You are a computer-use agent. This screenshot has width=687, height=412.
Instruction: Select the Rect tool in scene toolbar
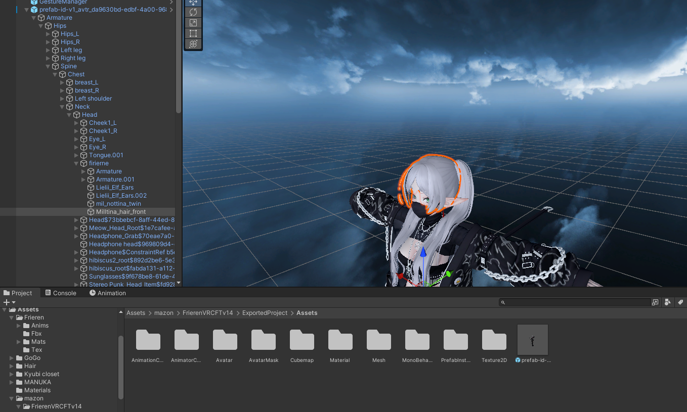(x=193, y=33)
